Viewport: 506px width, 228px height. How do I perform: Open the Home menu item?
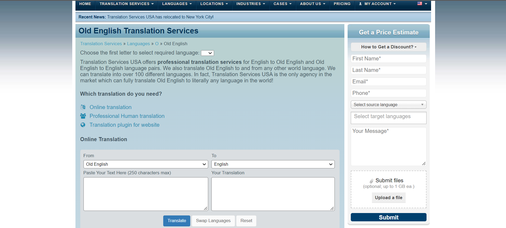(85, 4)
